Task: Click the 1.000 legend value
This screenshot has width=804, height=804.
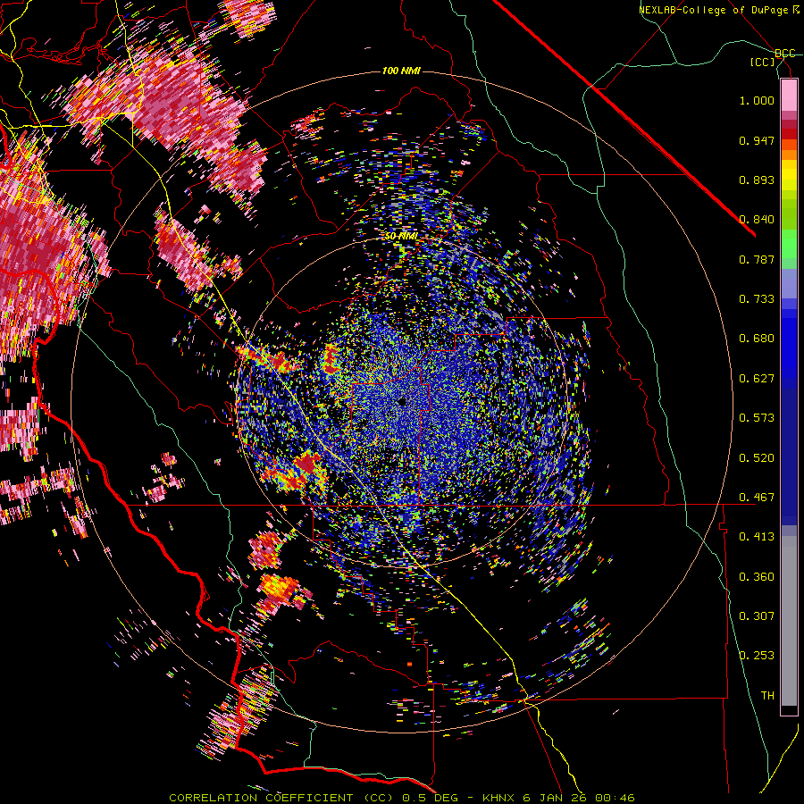Action: tap(757, 100)
